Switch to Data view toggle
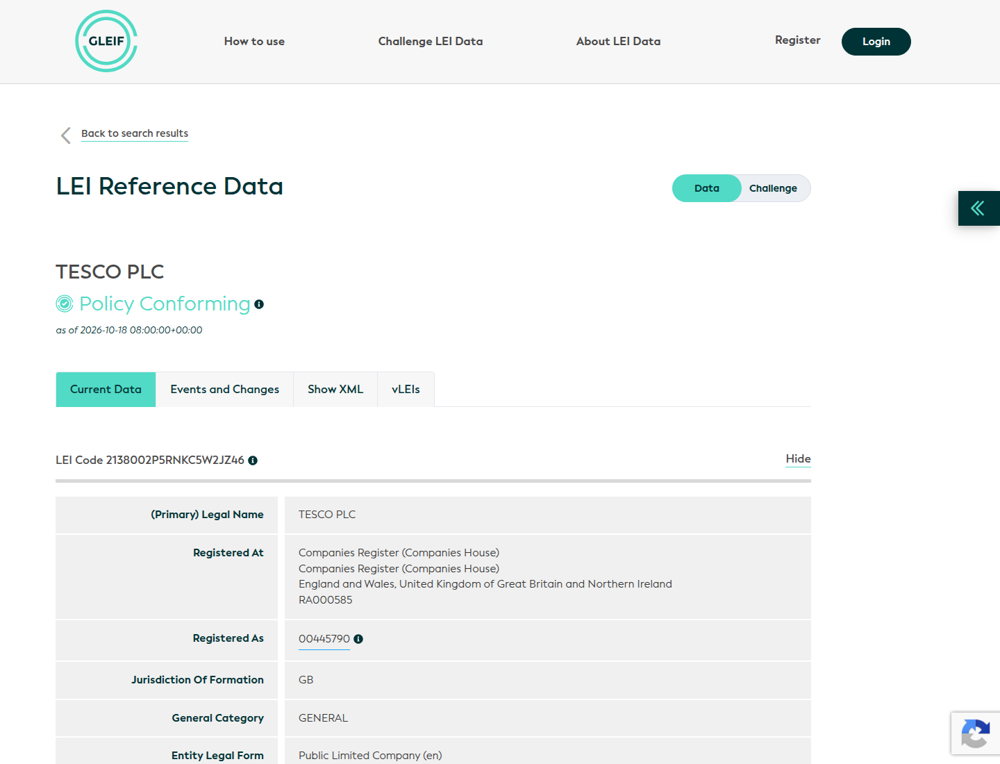 point(707,188)
